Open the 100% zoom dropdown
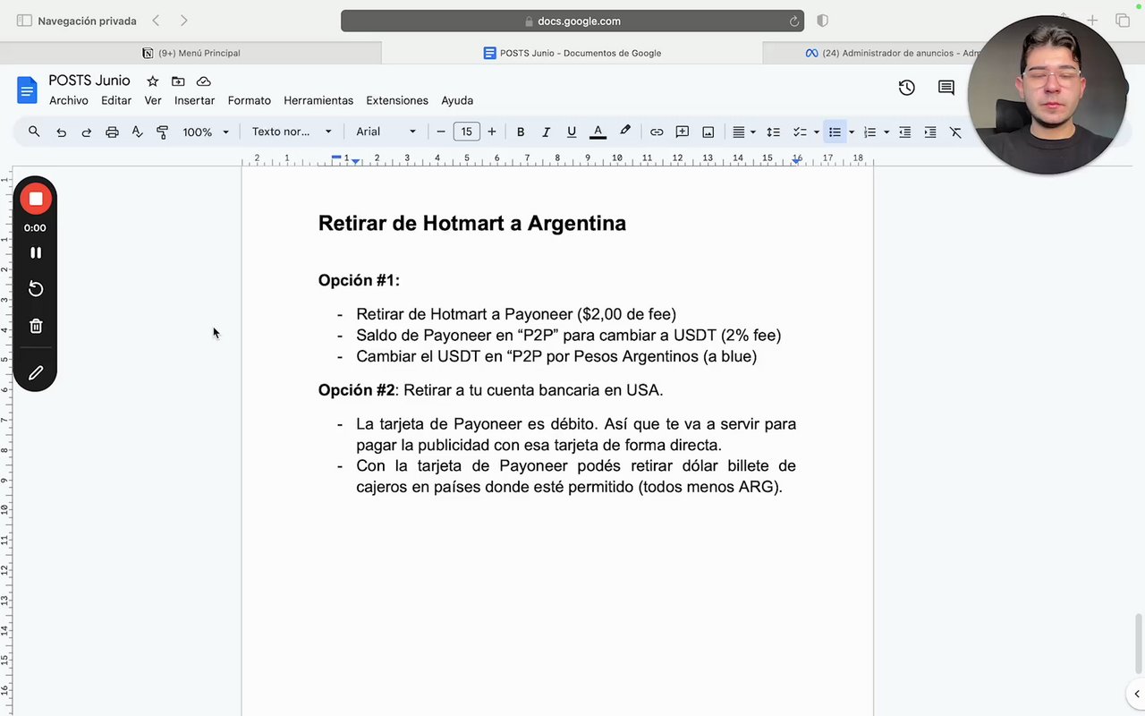The height and width of the screenshot is (716, 1145). (206, 132)
